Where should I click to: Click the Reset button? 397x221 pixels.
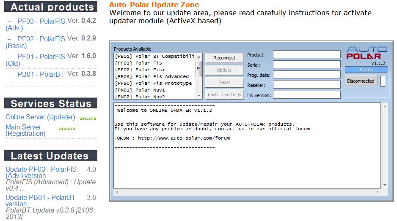tap(224, 82)
